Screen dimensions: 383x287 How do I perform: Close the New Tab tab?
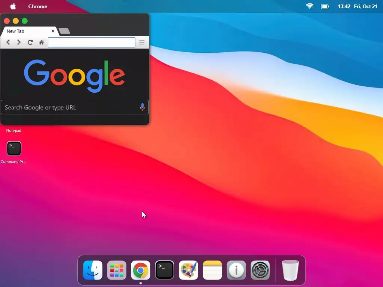pos(53,31)
